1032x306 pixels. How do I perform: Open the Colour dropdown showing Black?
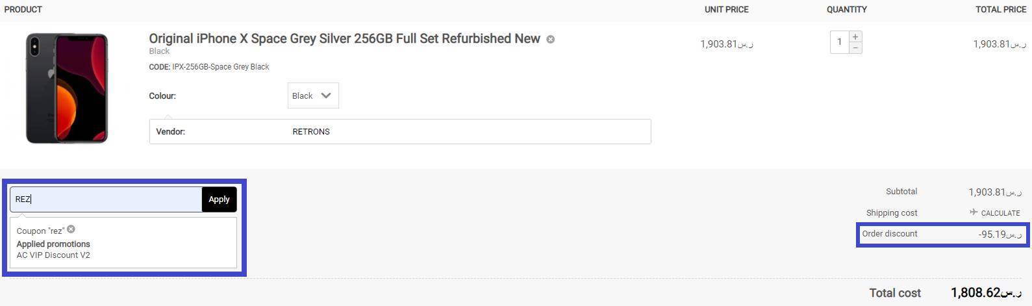(312, 96)
